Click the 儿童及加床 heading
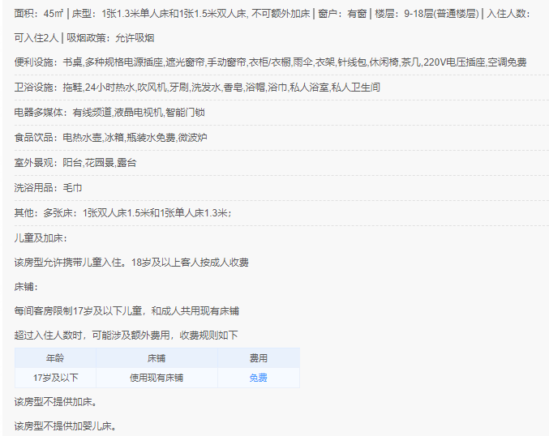This screenshot has width=549, height=436. click(41, 238)
